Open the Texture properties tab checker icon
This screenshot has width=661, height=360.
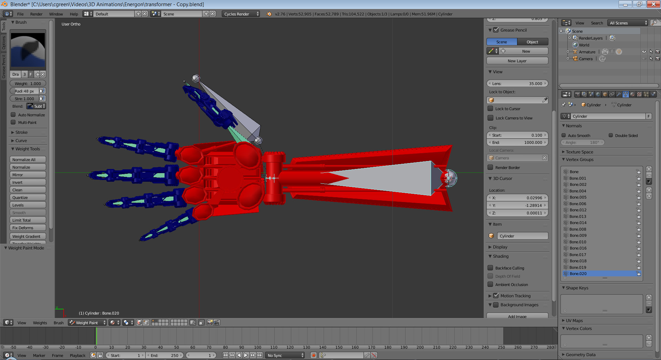639,94
